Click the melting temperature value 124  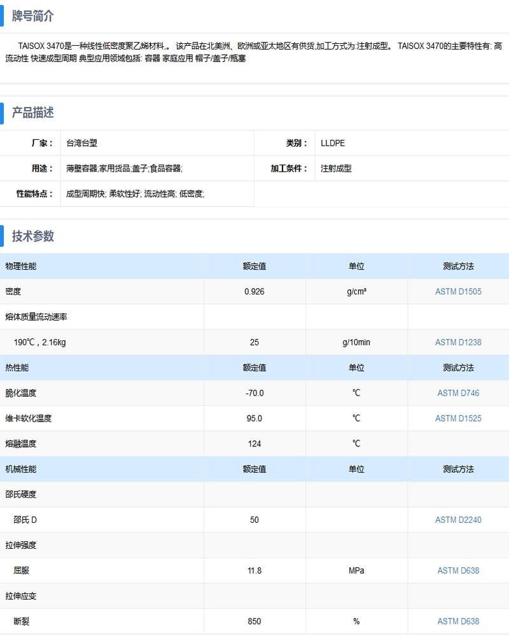tap(254, 443)
